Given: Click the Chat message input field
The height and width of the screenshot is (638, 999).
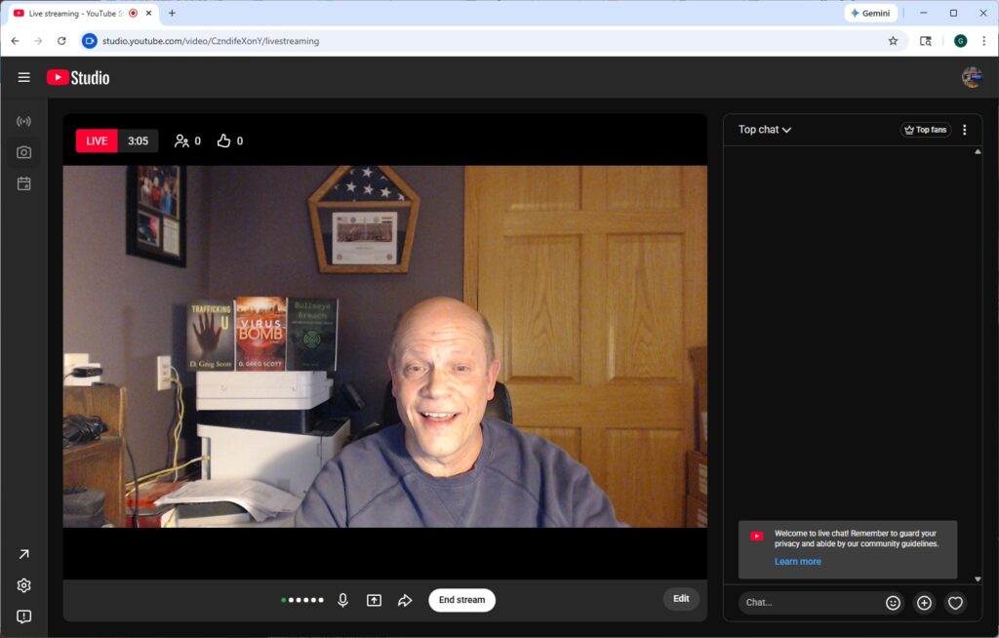Looking at the screenshot, I should pyautogui.click(x=808, y=603).
